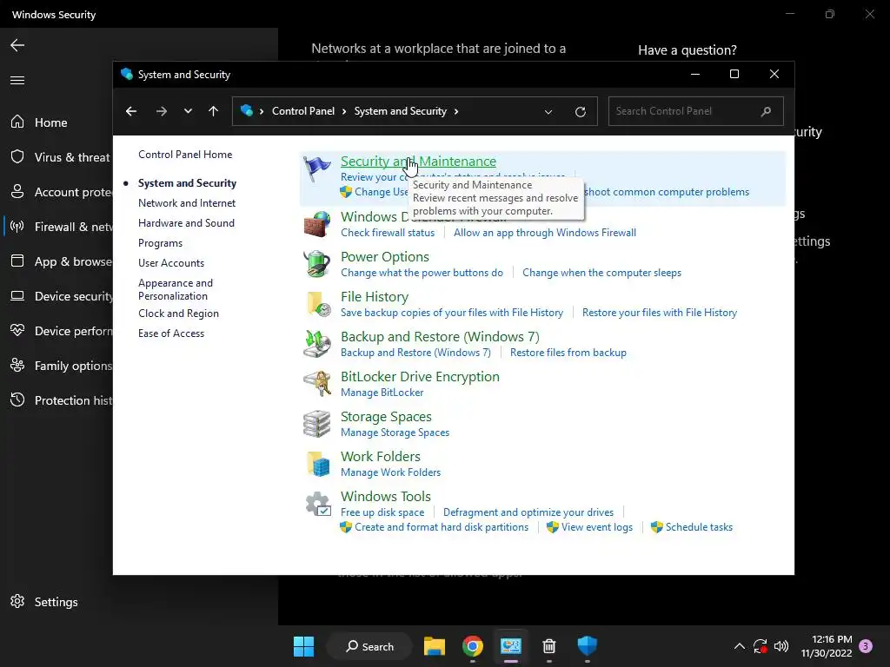Click the Windows Tools gear icon
The image size is (890, 667).
(318, 504)
